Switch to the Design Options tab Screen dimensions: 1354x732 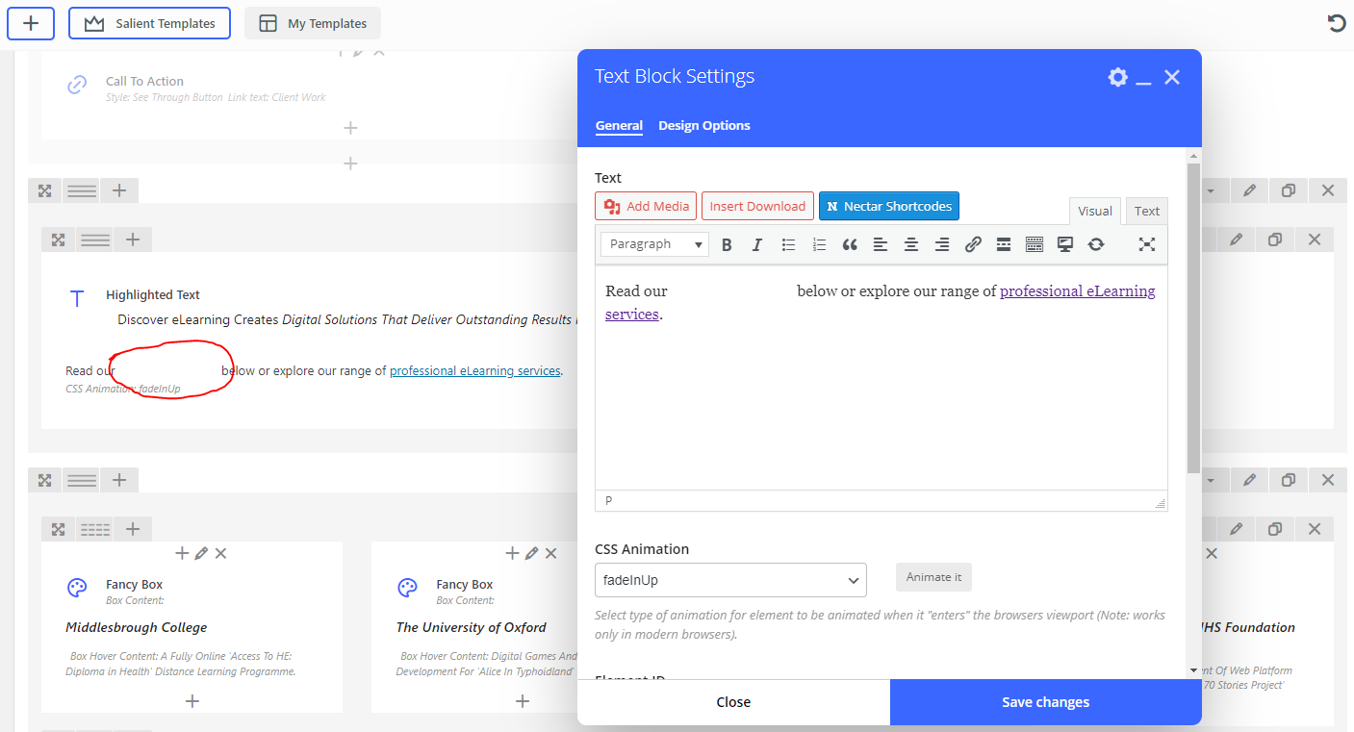703,126
